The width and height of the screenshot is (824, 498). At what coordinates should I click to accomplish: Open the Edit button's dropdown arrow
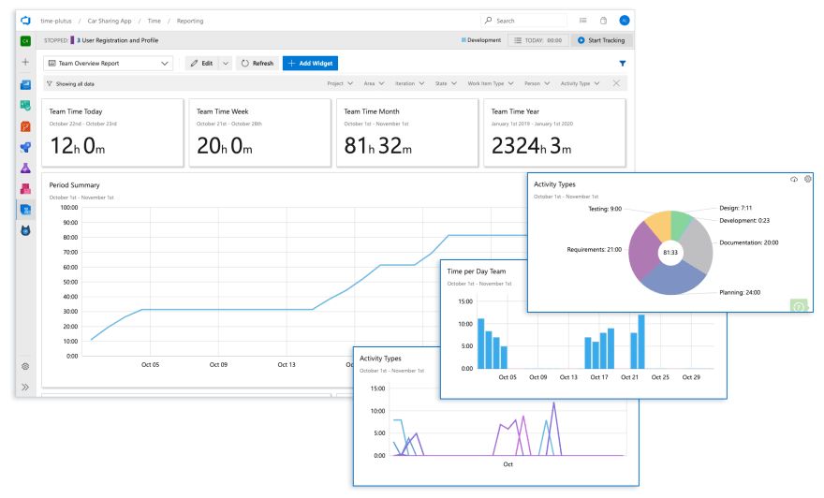[226, 63]
